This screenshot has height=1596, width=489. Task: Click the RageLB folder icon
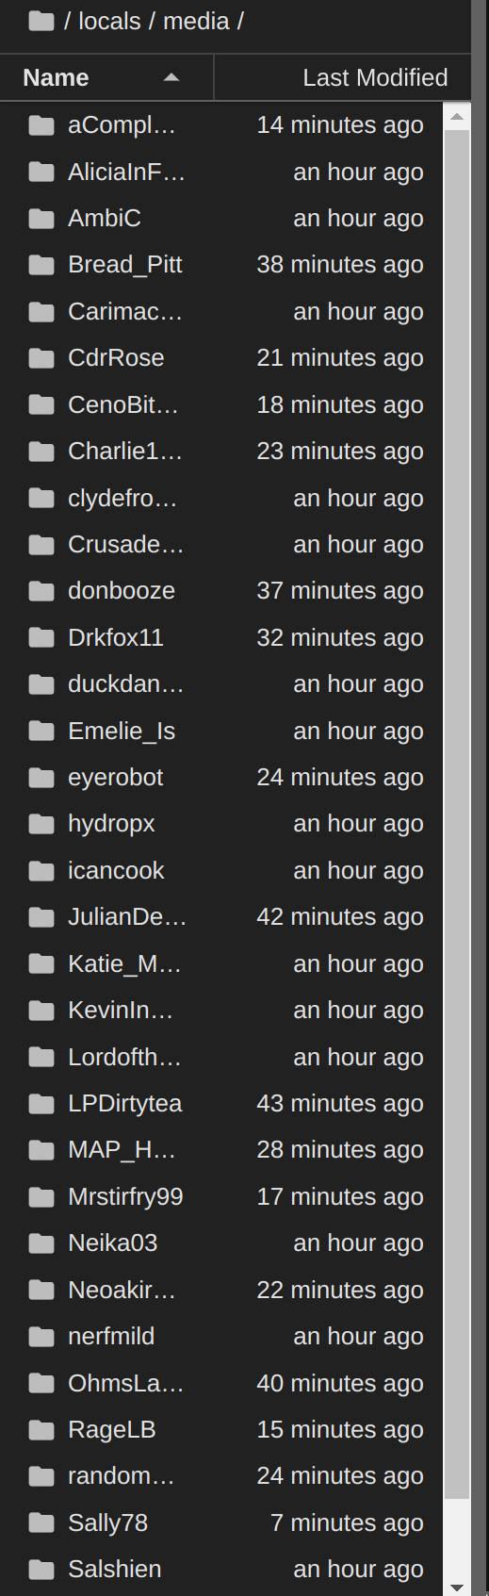pyautogui.click(x=41, y=1430)
